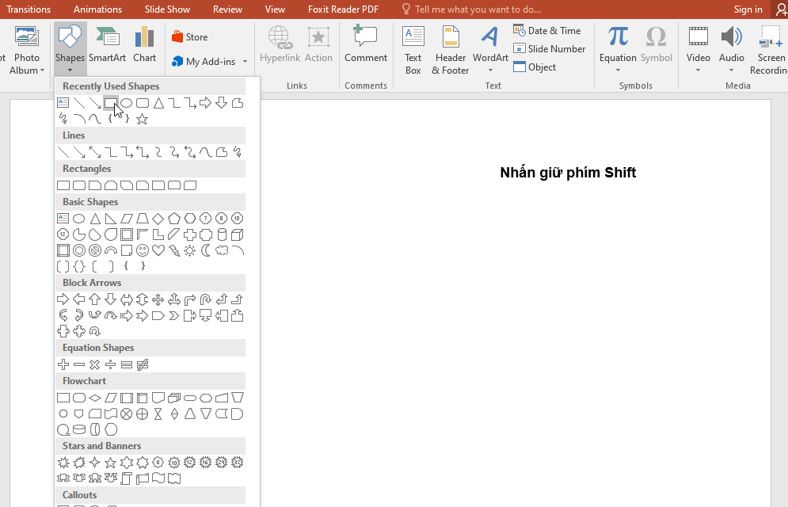Image resolution: width=788 pixels, height=507 pixels.
Task: Select the Heart shape in Basic Shapes
Action: click(x=158, y=250)
